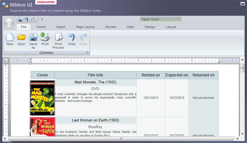Open Print Preview
The height and width of the screenshot is (143, 247).
click(x=58, y=41)
